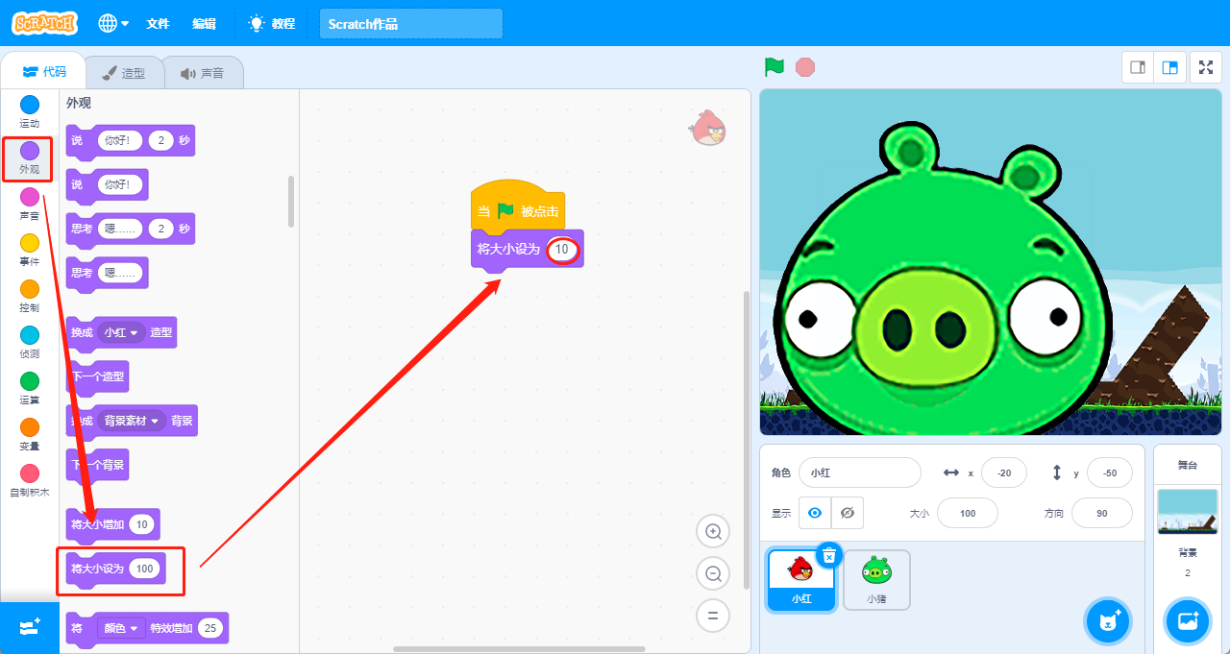Hide the sprite from stage
The width and height of the screenshot is (1230, 654).
pyautogui.click(x=847, y=513)
